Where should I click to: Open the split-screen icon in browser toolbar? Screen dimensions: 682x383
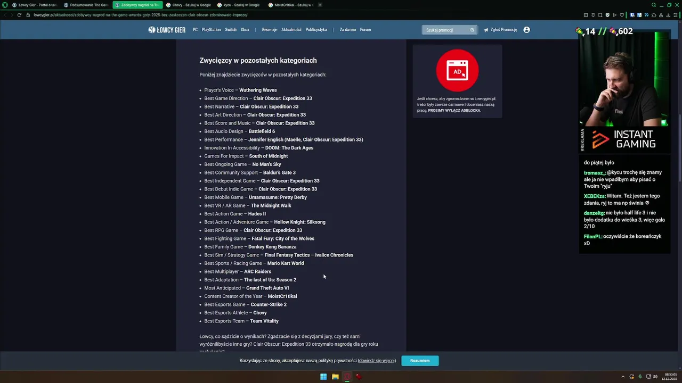tap(586, 15)
